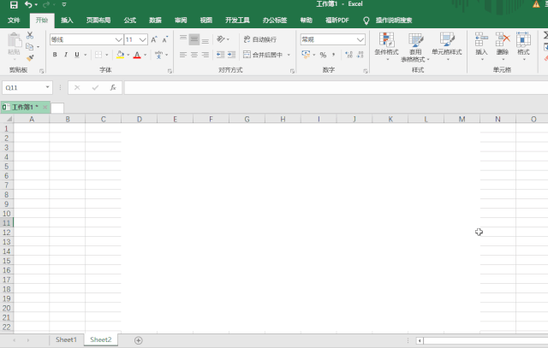Open the 开发工具 ribbon tab
Screen dimensions: 548x348
coord(237,21)
